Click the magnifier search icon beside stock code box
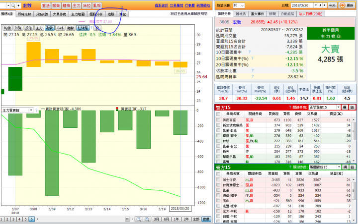This screenshot has width=358, height=224. click(x=13, y=5)
